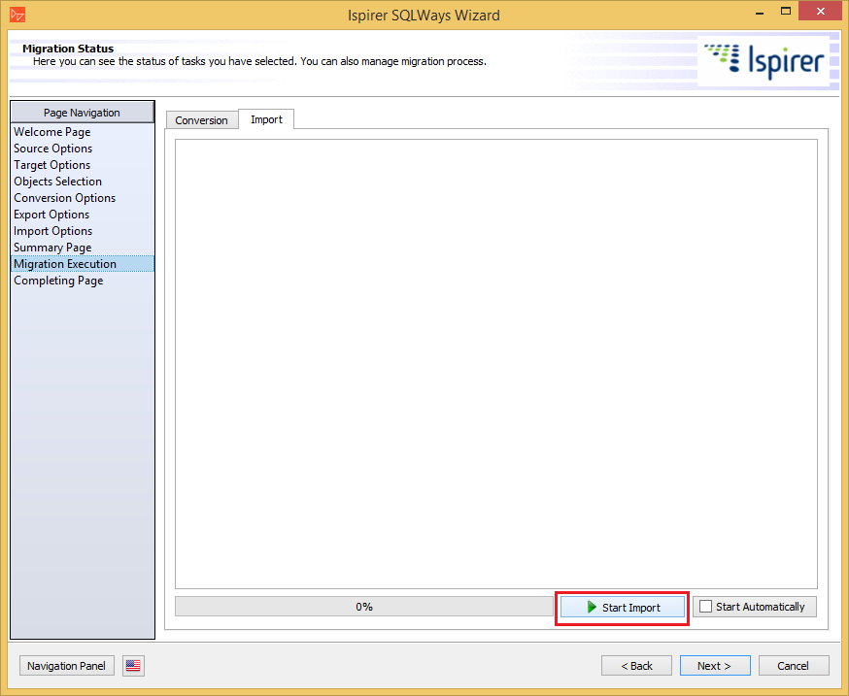The width and height of the screenshot is (849, 696).
Task: Enable the Start Automatically checkbox
Action: pos(706,607)
